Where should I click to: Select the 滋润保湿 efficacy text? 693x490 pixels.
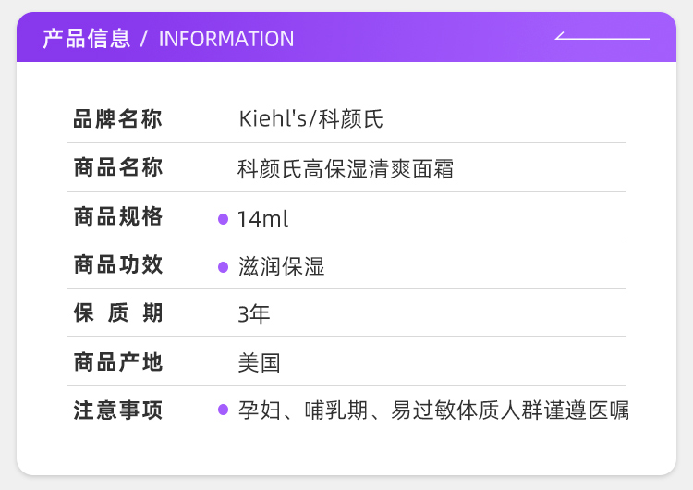282,267
